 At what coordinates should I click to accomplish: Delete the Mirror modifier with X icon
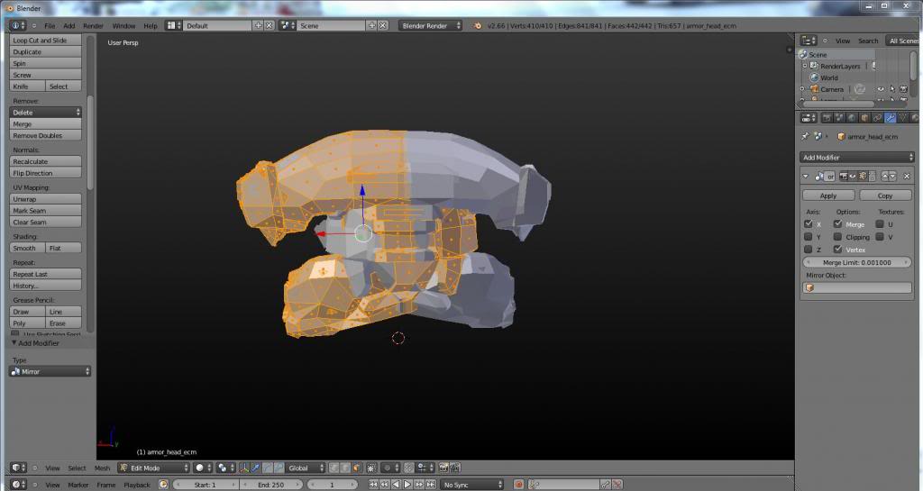pos(907,177)
